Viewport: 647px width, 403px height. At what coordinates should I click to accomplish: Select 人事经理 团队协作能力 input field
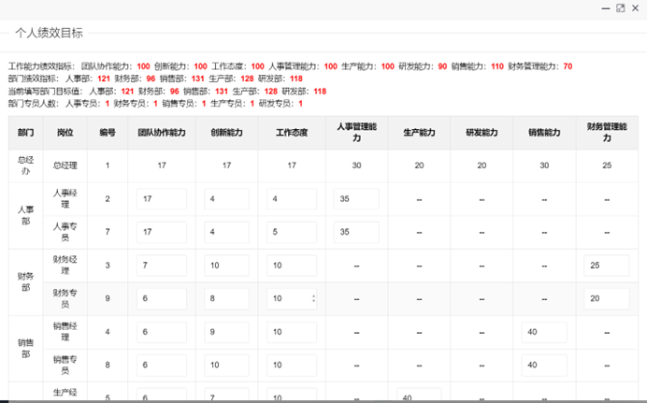(x=161, y=199)
